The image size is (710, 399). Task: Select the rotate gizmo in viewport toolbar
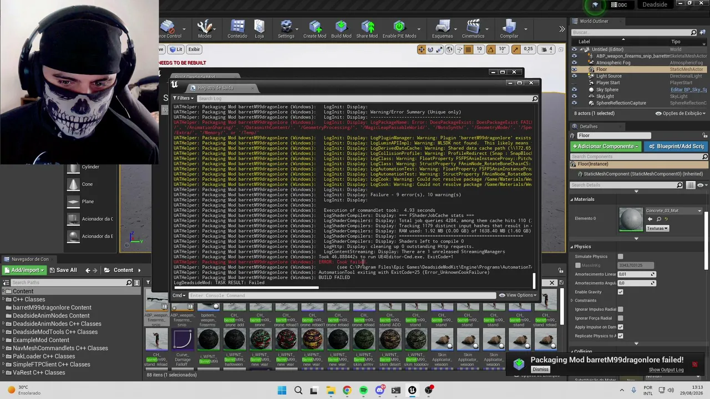click(430, 49)
